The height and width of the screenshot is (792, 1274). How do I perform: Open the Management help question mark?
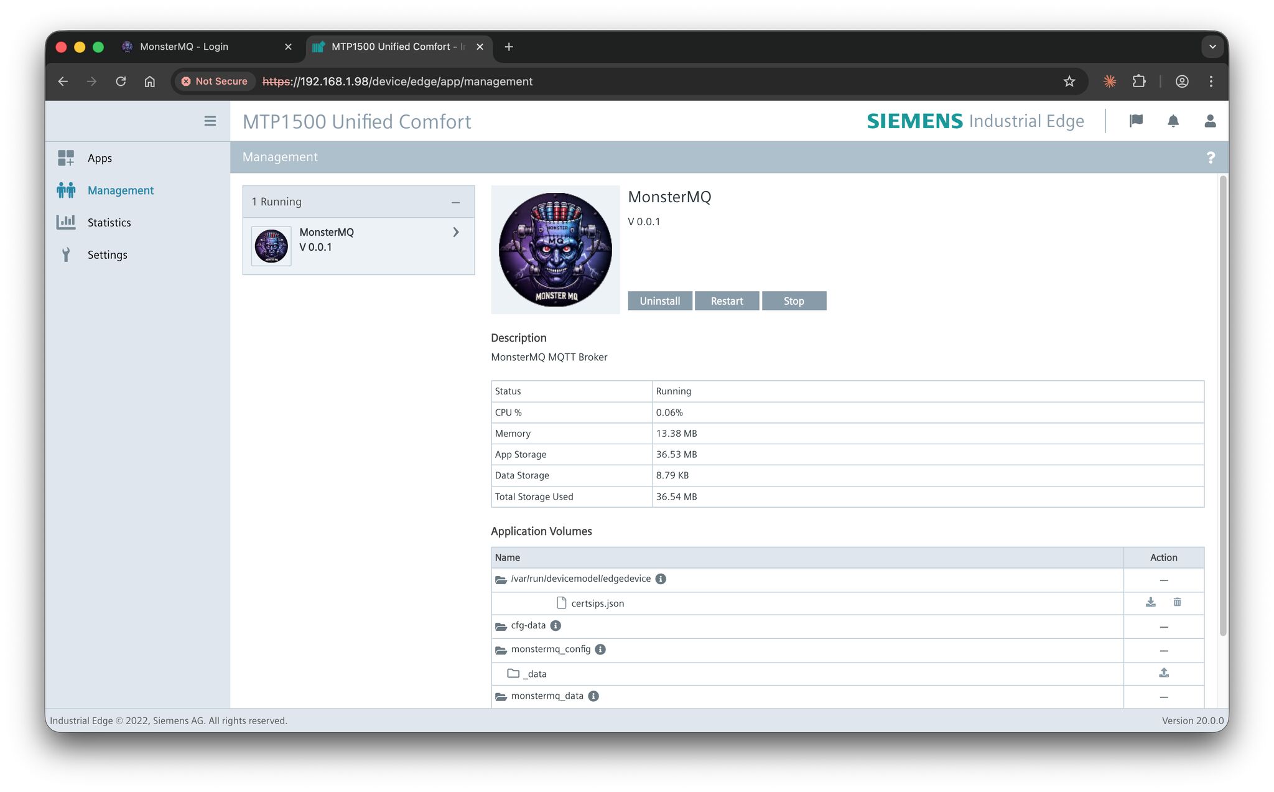point(1211,157)
